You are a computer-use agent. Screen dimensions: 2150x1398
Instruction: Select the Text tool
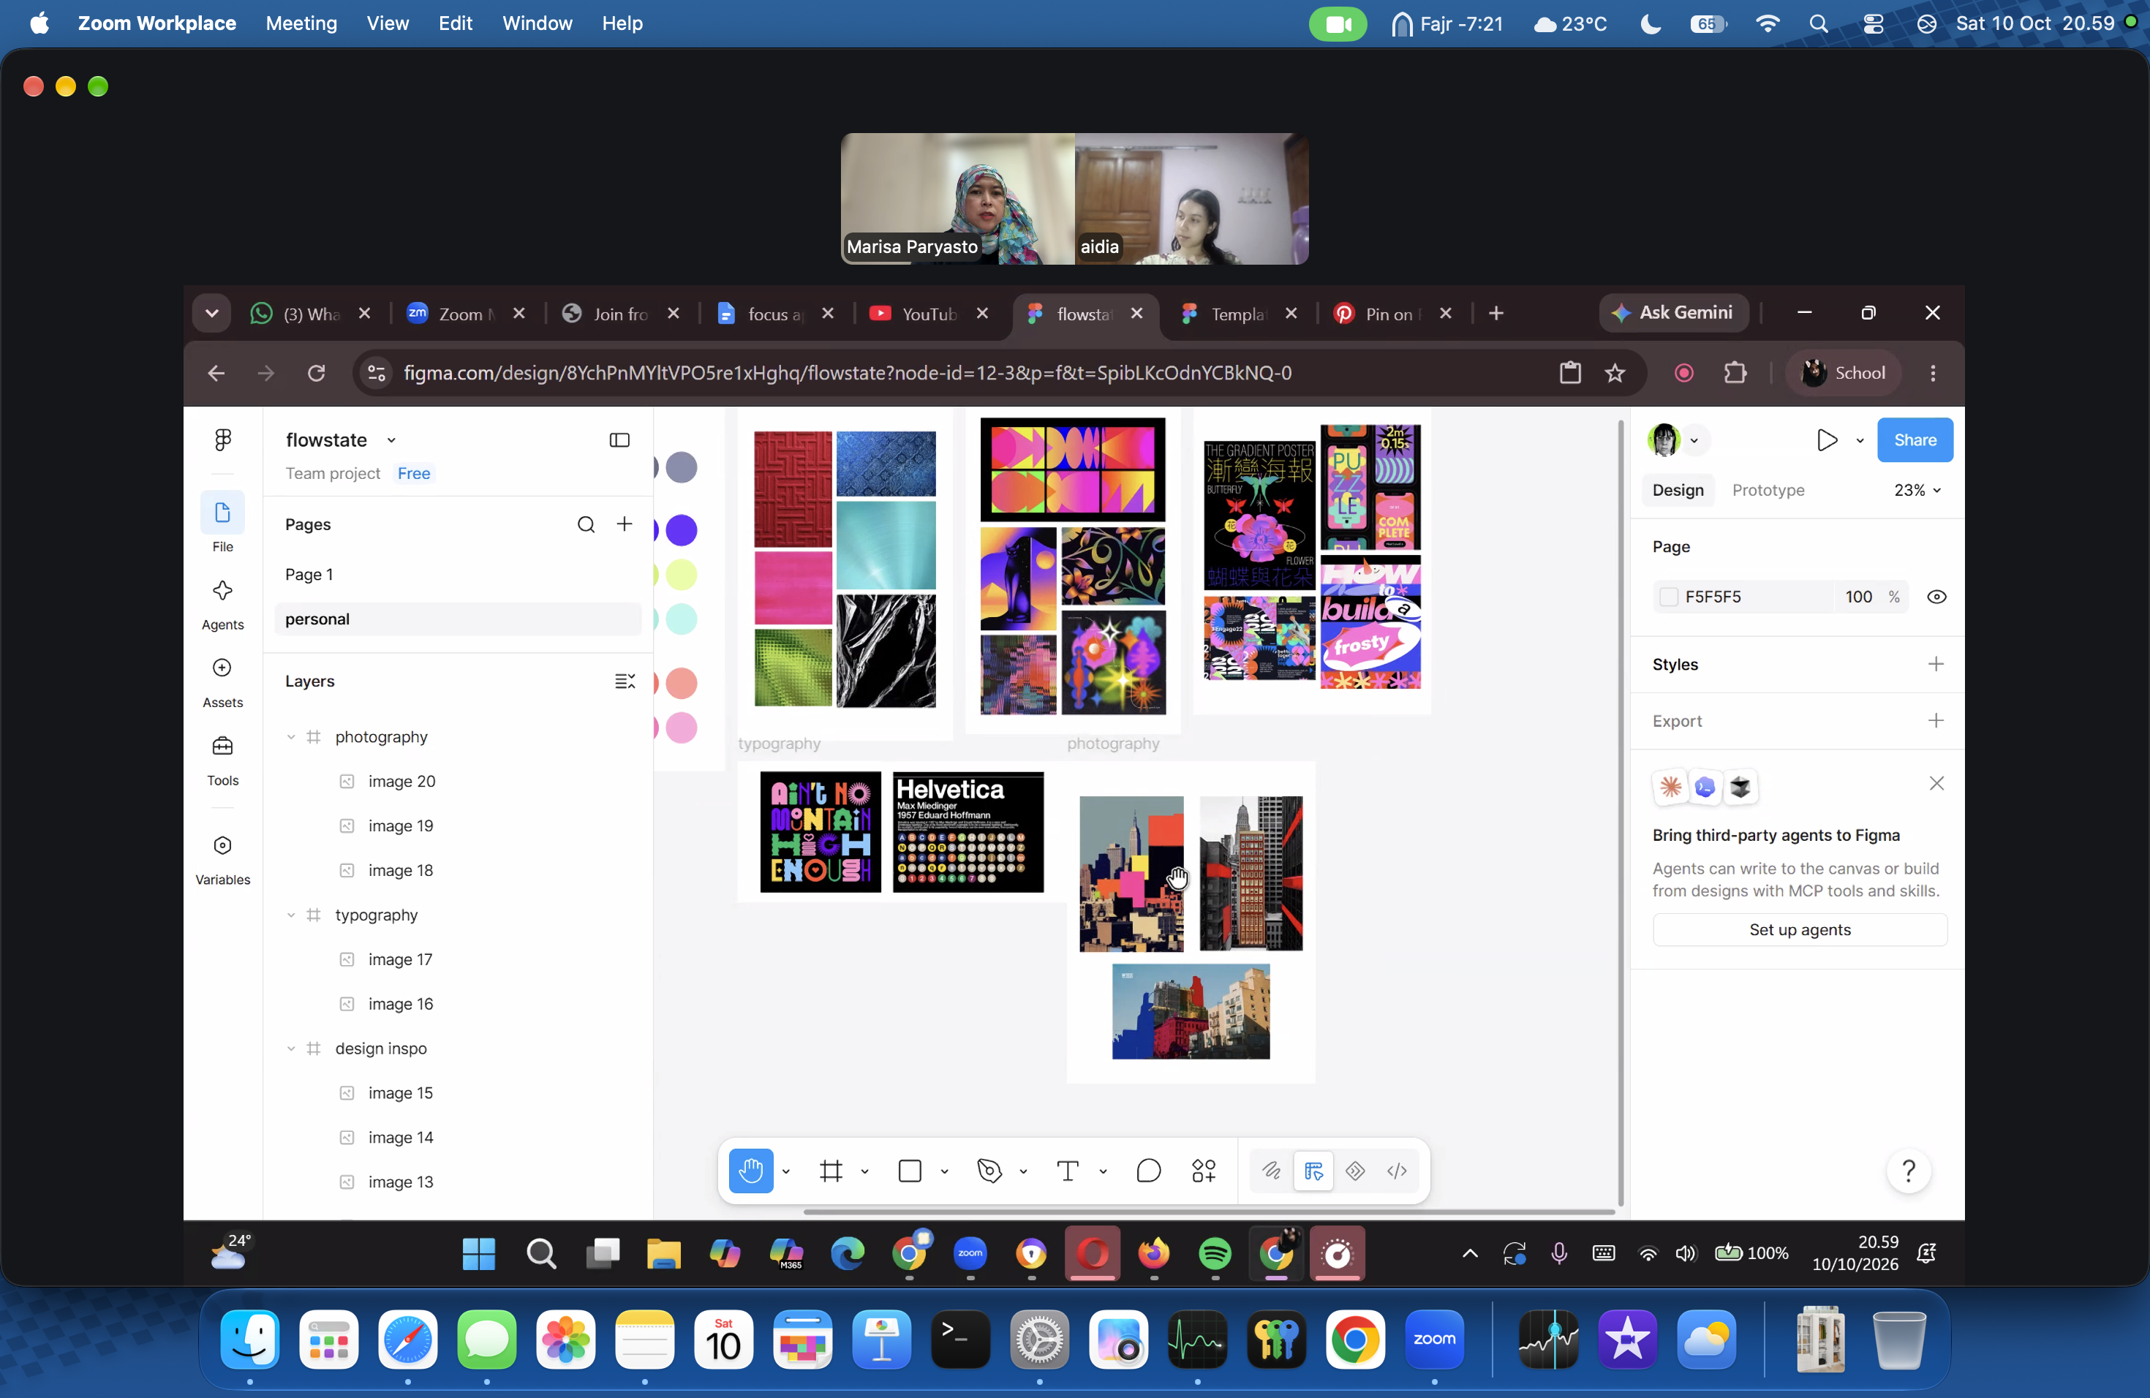point(1068,1171)
